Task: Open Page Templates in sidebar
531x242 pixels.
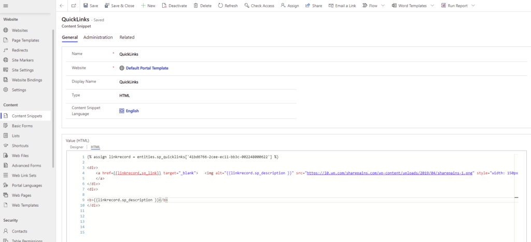Action: click(x=26, y=40)
